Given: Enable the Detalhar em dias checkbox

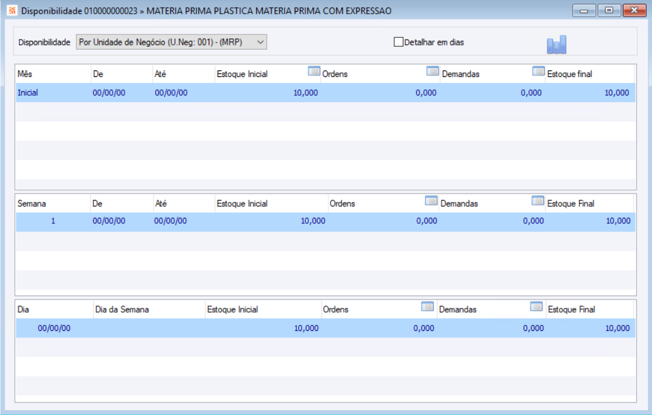Looking at the screenshot, I should tap(398, 42).
